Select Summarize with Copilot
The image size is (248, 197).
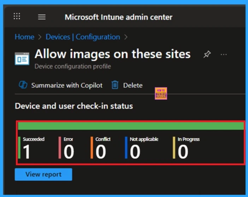[67, 85]
